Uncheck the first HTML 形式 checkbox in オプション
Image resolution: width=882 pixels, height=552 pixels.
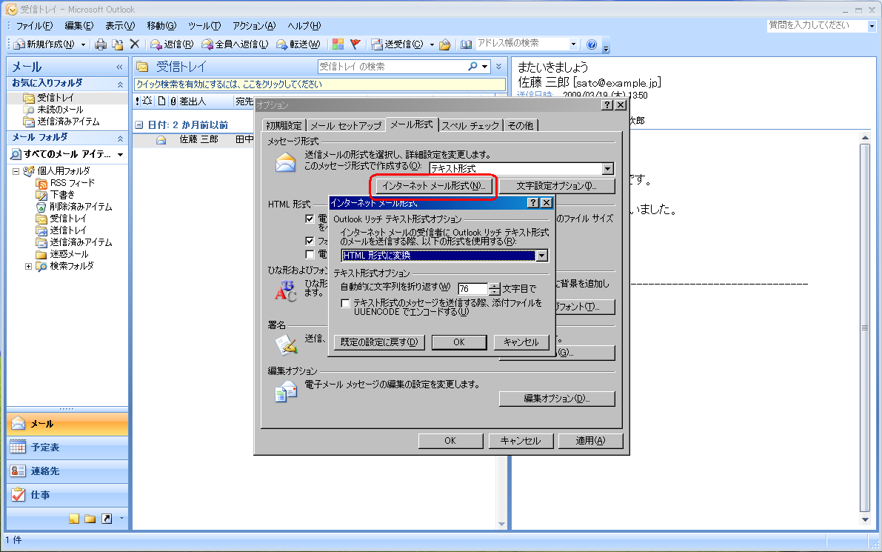coord(310,219)
